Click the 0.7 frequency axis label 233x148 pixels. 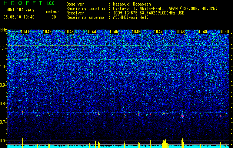pyautogui.click(x=3, y=122)
